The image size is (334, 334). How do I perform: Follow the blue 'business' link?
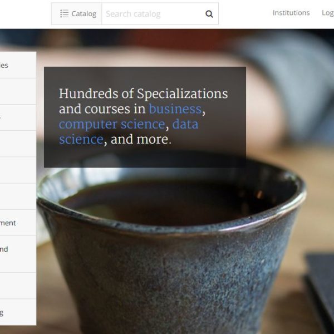coord(175,109)
